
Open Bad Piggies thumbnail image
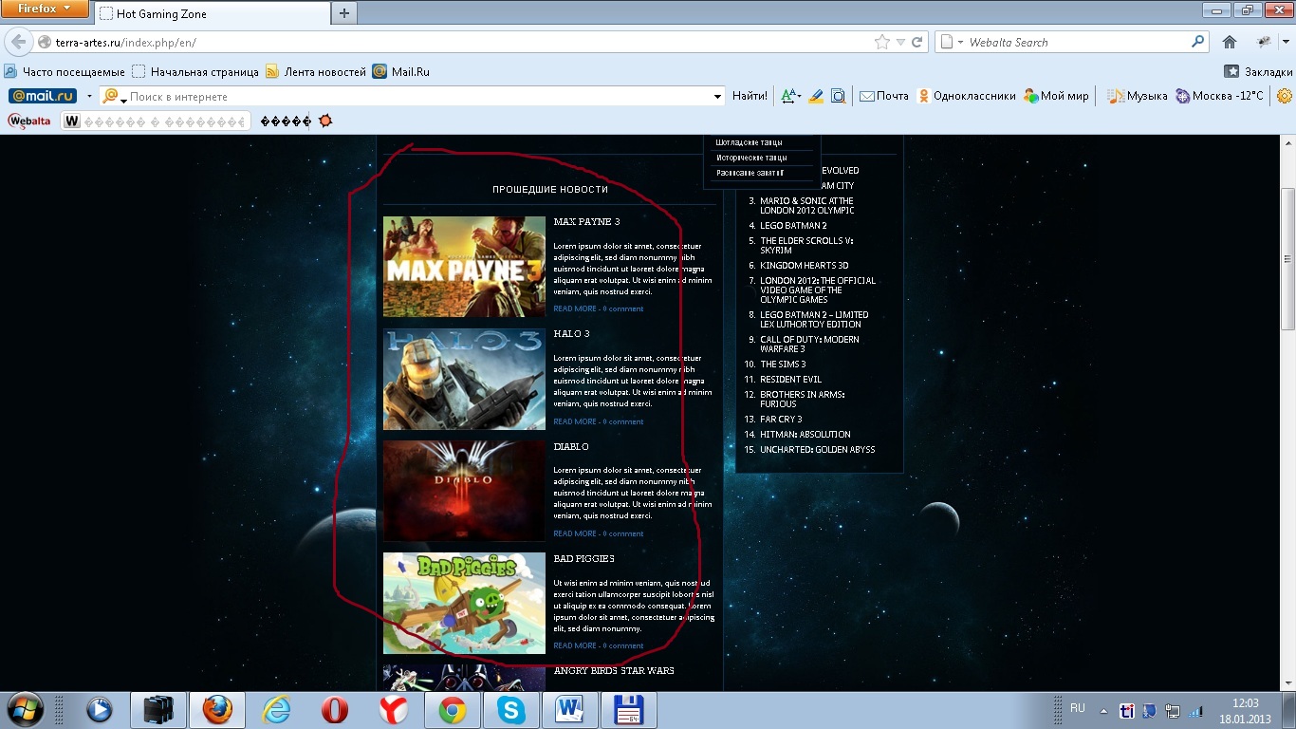pyautogui.click(x=464, y=603)
